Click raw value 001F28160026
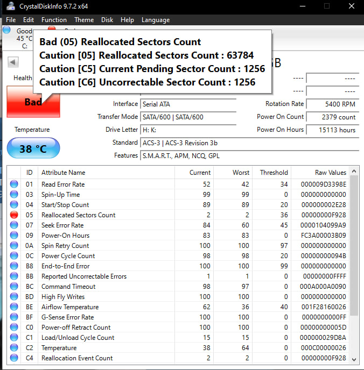Screen dimensions: 364x370 (324, 307)
